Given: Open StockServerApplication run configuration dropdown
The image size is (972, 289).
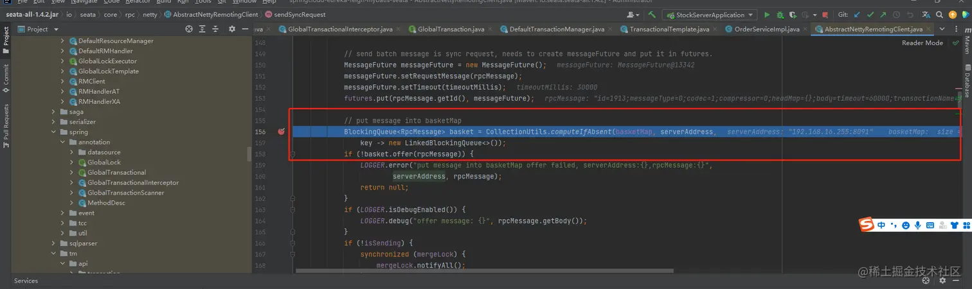Looking at the screenshot, I should 710,14.
